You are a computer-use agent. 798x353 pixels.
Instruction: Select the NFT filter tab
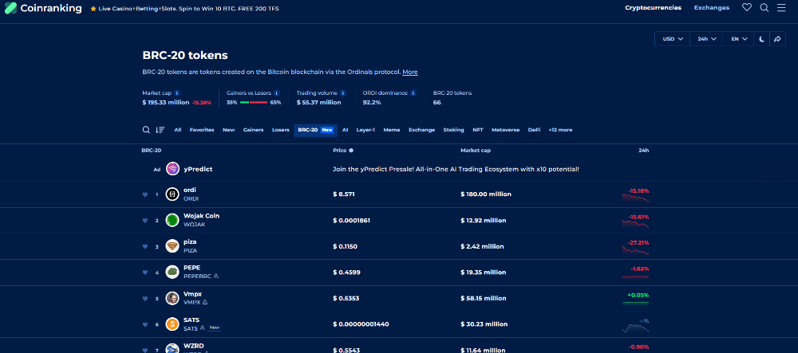tap(478, 130)
